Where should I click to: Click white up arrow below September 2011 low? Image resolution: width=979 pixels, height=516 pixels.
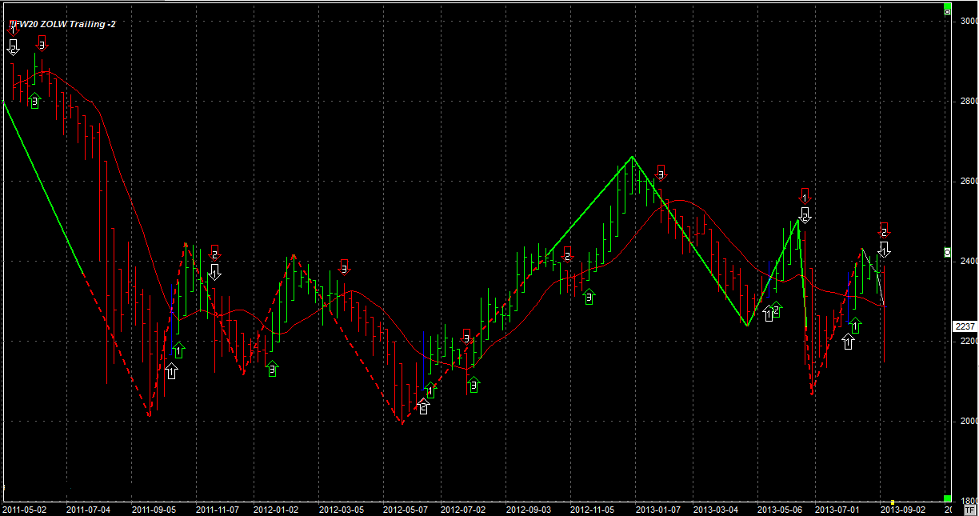click(171, 371)
